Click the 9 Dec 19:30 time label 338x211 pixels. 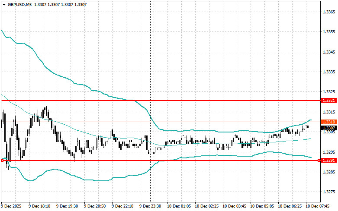pyautogui.click(x=67, y=206)
